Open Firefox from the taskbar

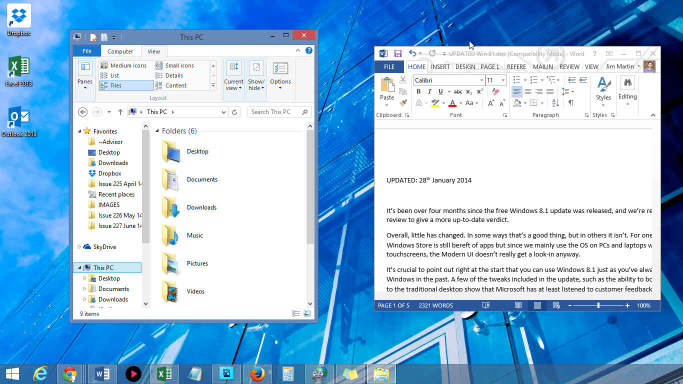point(257,374)
